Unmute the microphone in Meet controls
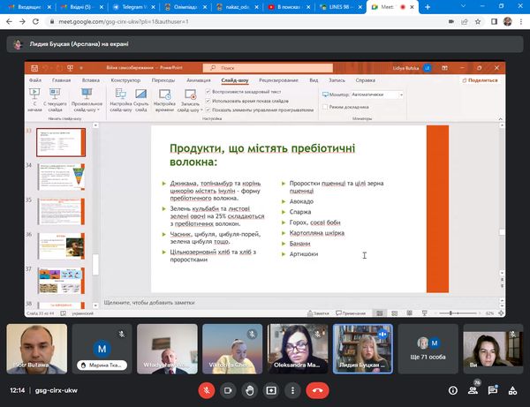Screen dimensions: 530x407 click(207, 388)
